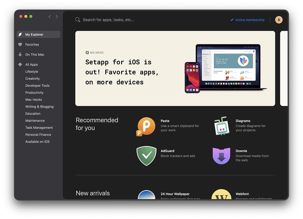Screen dimensions: 303x219
Task: Click the All Apps diamond icon
Action: pos(20,65)
